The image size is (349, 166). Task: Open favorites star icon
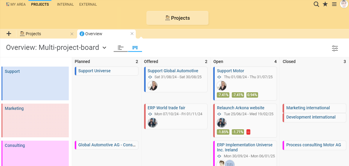(325, 4)
